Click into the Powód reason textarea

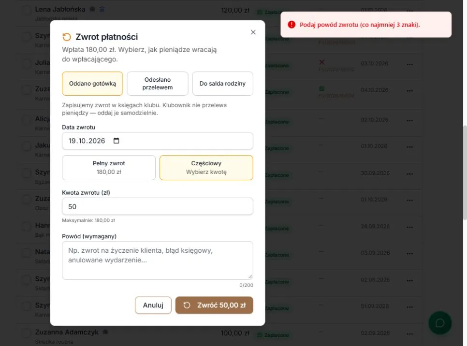158,260
